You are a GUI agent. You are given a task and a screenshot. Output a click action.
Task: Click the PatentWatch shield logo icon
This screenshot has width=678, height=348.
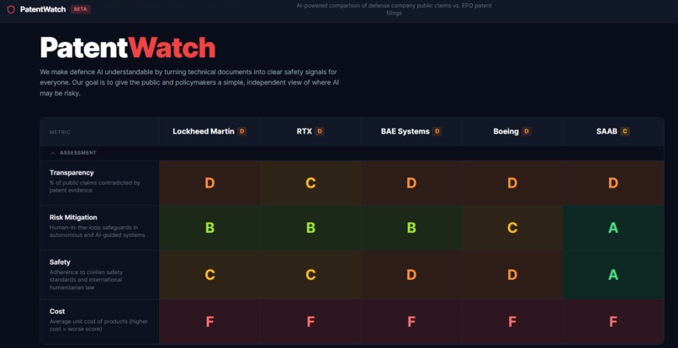[11, 9]
